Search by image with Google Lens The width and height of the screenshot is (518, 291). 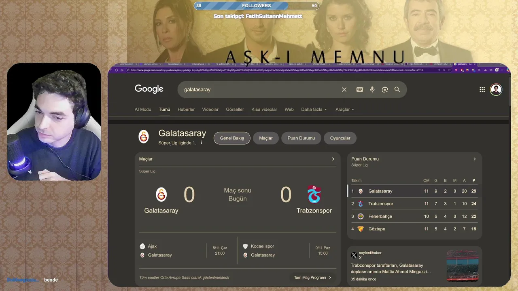pos(385,90)
